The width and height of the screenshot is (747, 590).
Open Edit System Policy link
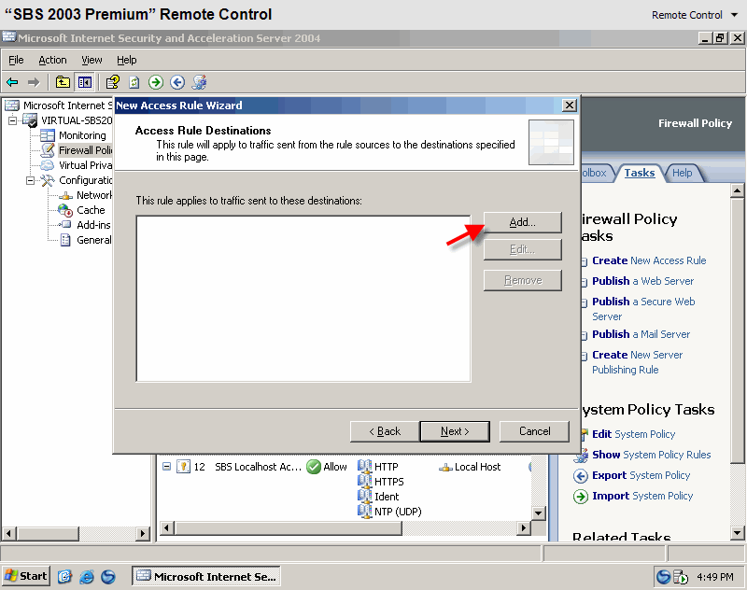(x=634, y=434)
